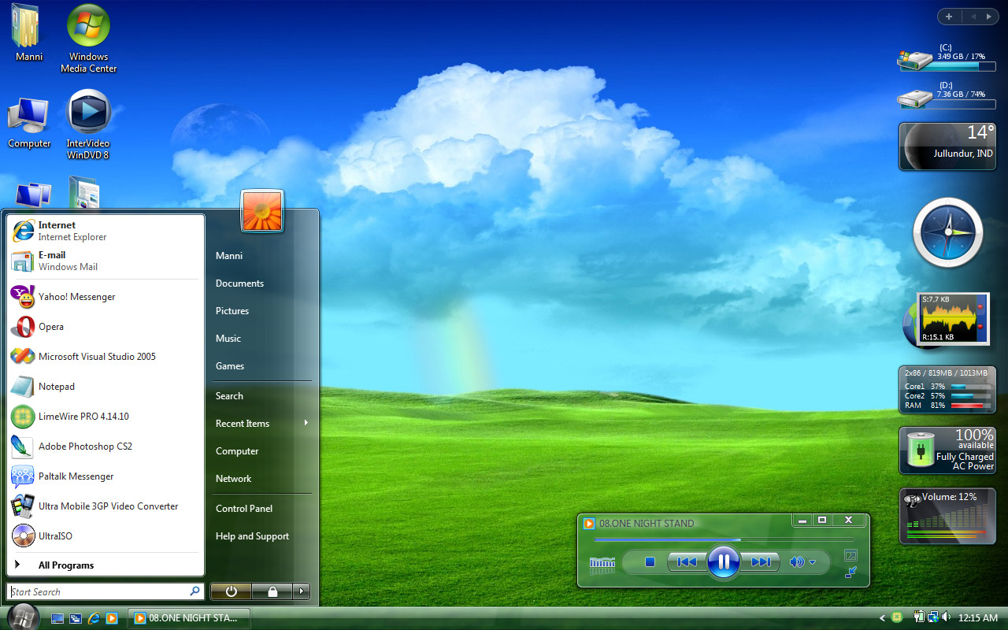Select the Manni folder desktop icon
This screenshot has width=1008, height=630.
coord(29,33)
